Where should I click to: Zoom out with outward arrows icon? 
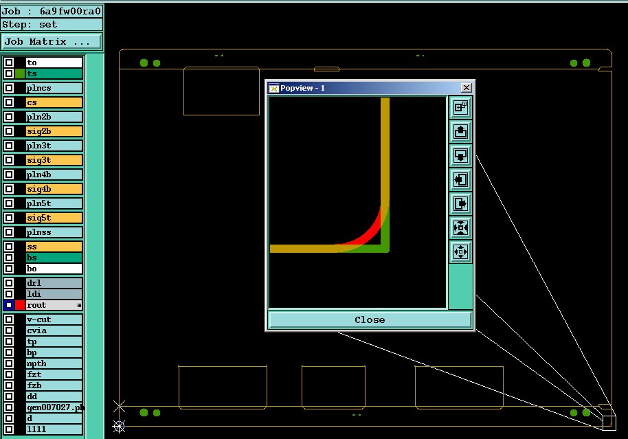click(460, 251)
